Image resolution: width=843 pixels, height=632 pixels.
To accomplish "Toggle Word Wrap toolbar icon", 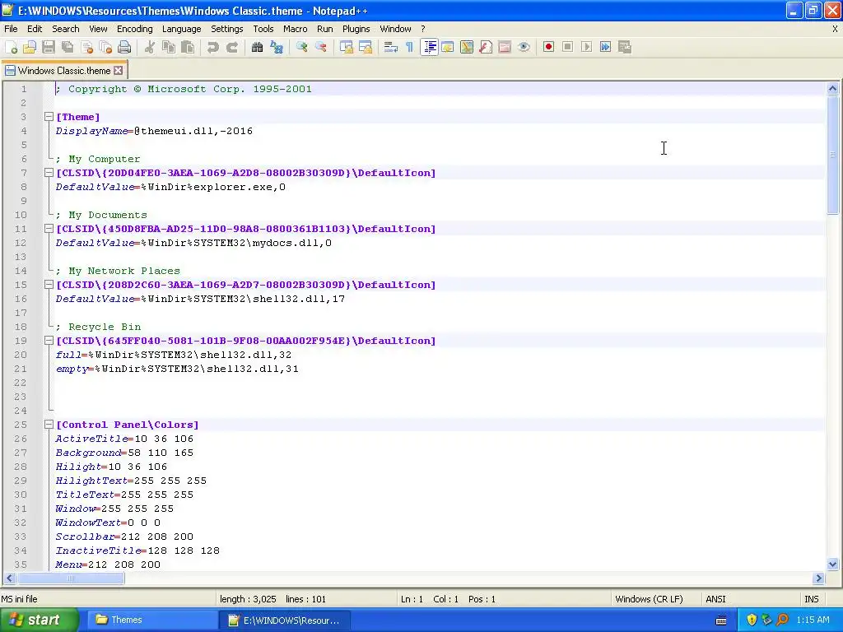I will pos(391,47).
